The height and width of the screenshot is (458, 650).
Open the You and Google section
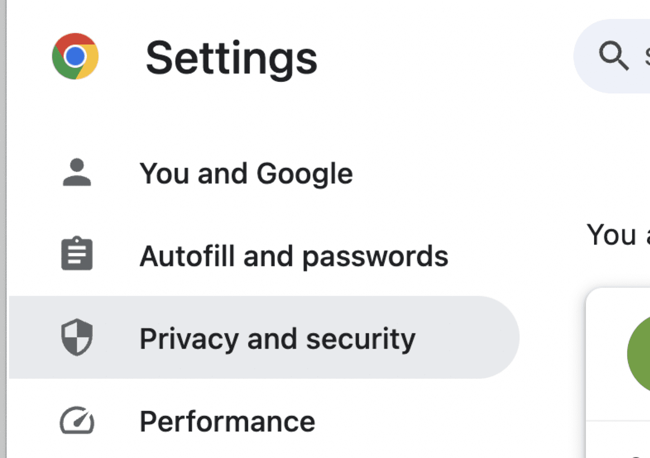pos(246,173)
